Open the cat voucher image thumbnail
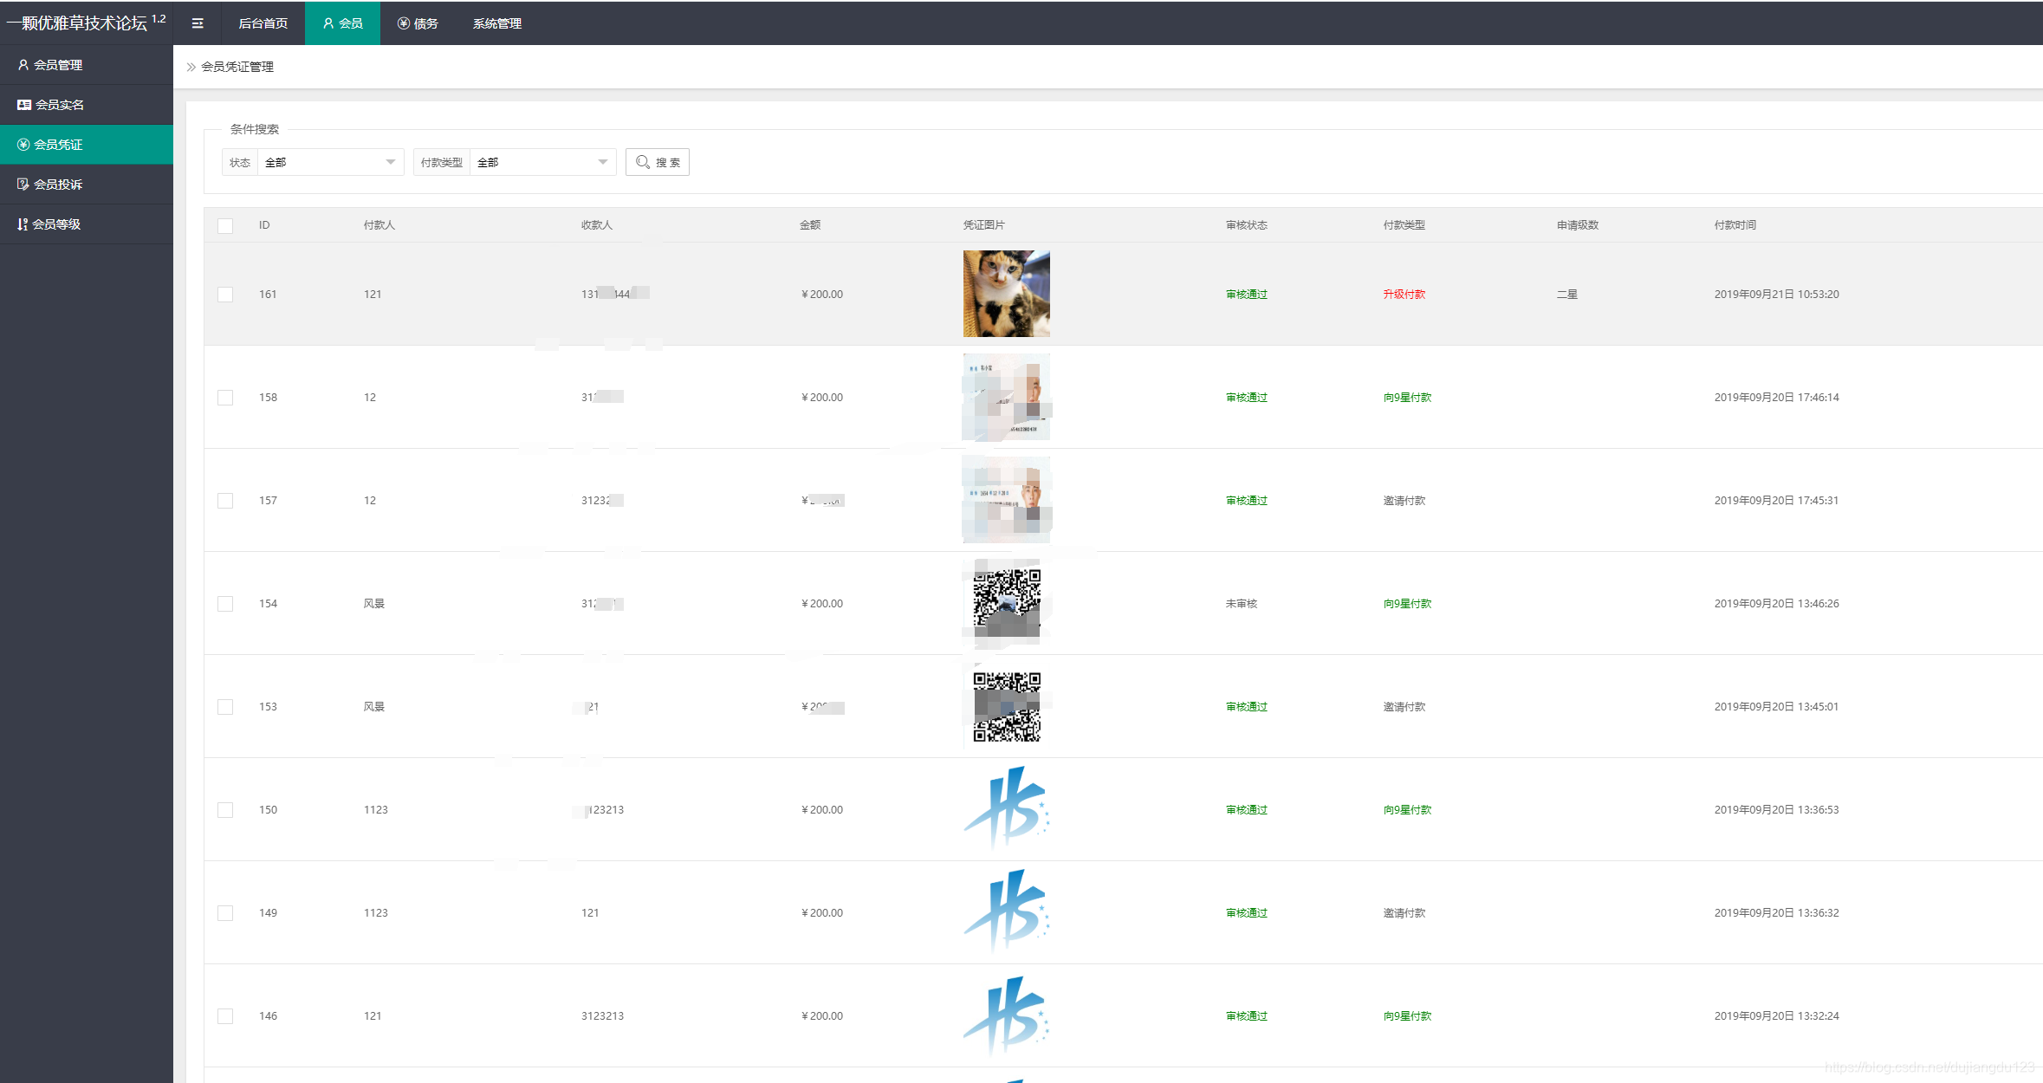 (1006, 294)
